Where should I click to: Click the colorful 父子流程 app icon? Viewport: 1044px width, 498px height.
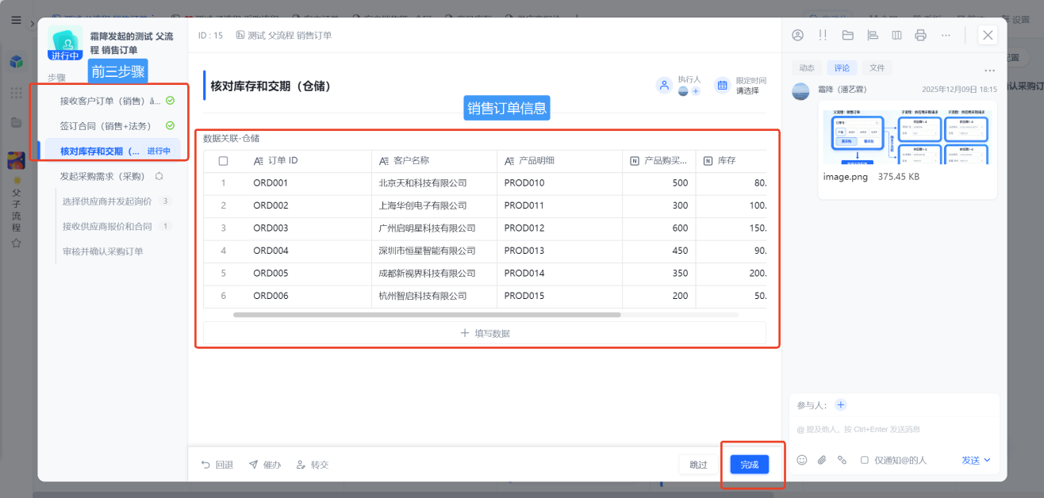point(16,160)
